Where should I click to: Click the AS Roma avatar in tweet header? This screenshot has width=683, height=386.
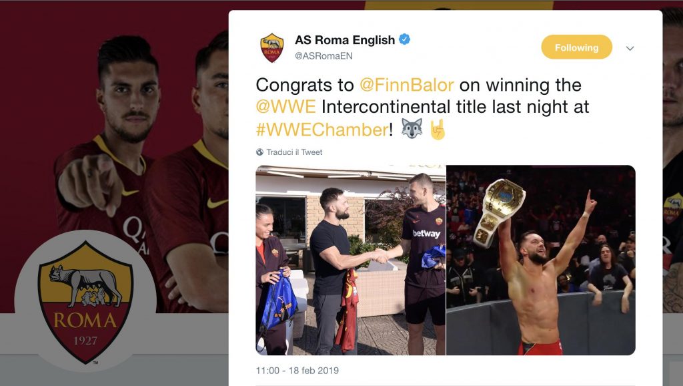272,47
